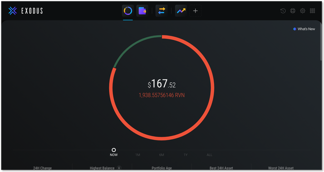Open Settings gear icon
Image resolution: width=324 pixels, height=172 pixels.
pos(302,11)
